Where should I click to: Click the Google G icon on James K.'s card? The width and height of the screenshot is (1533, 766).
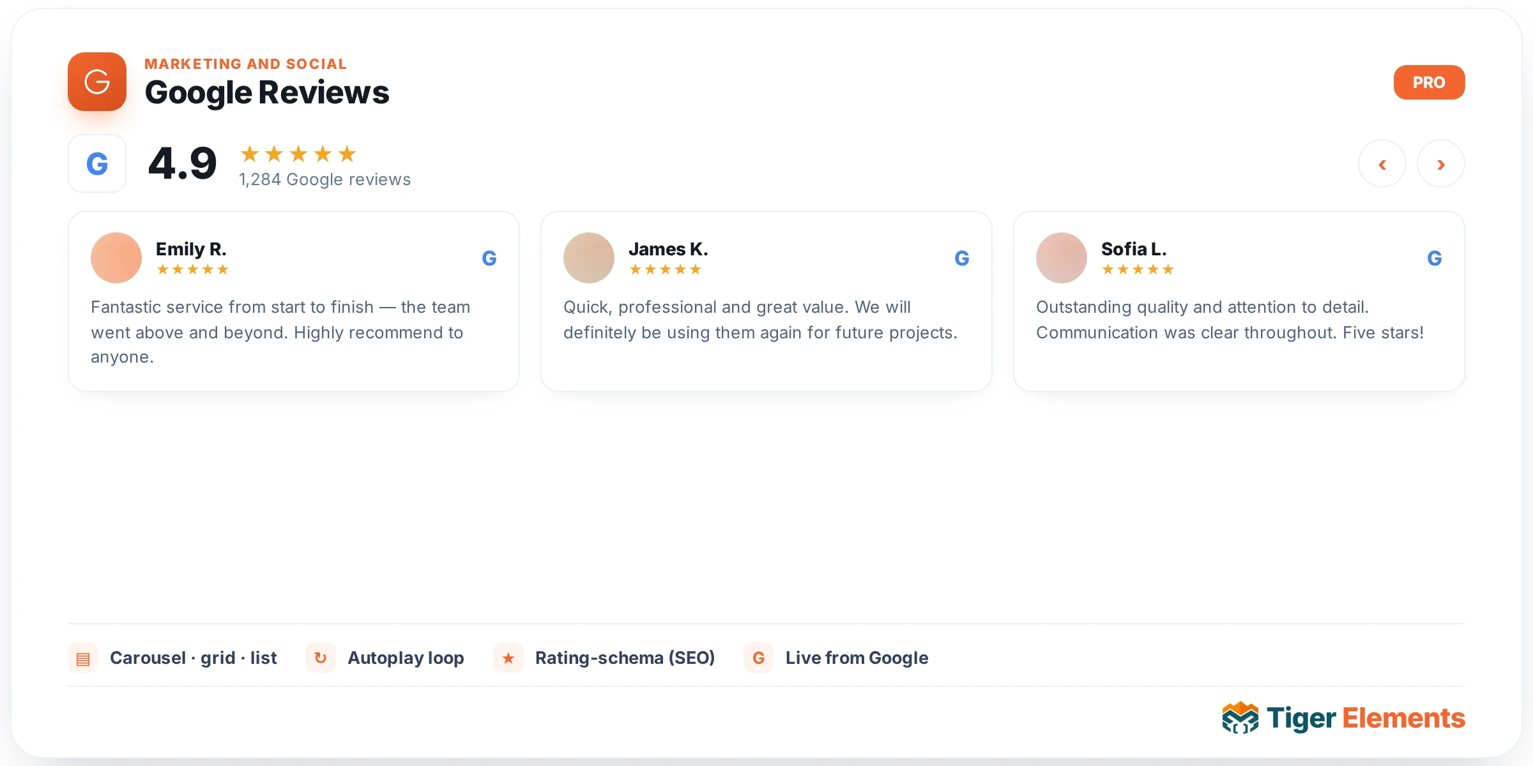[x=962, y=259]
